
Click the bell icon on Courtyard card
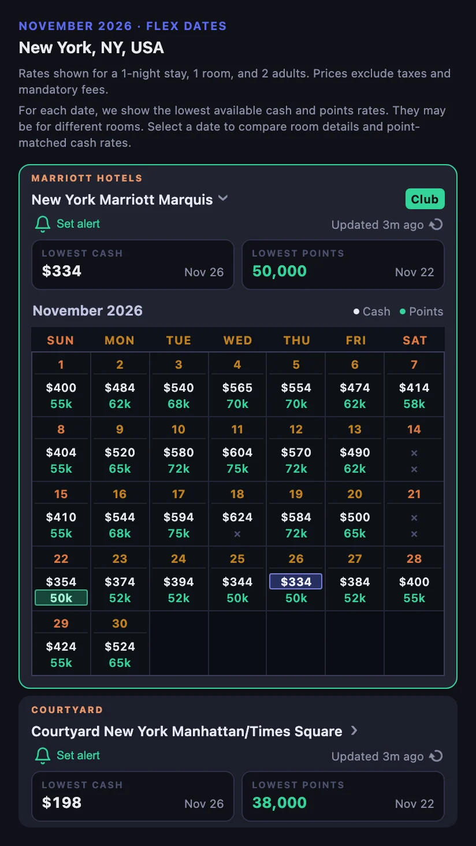pyautogui.click(x=42, y=756)
